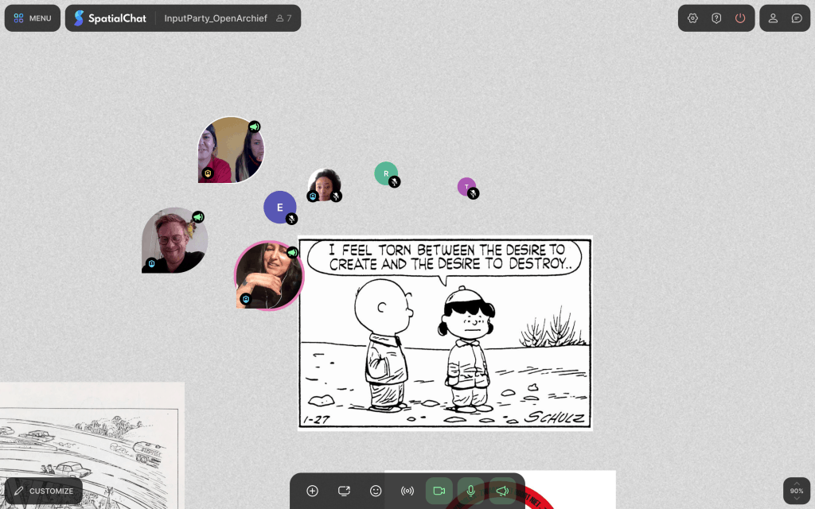Open room settings gear icon
Image resolution: width=815 pixels, height=509 pixels.
[x=692, y=18]
